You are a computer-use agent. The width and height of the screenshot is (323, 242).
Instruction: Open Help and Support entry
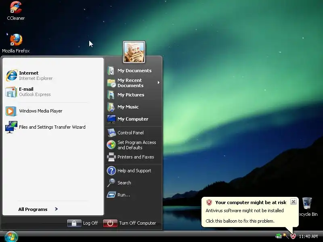(134, 171)
